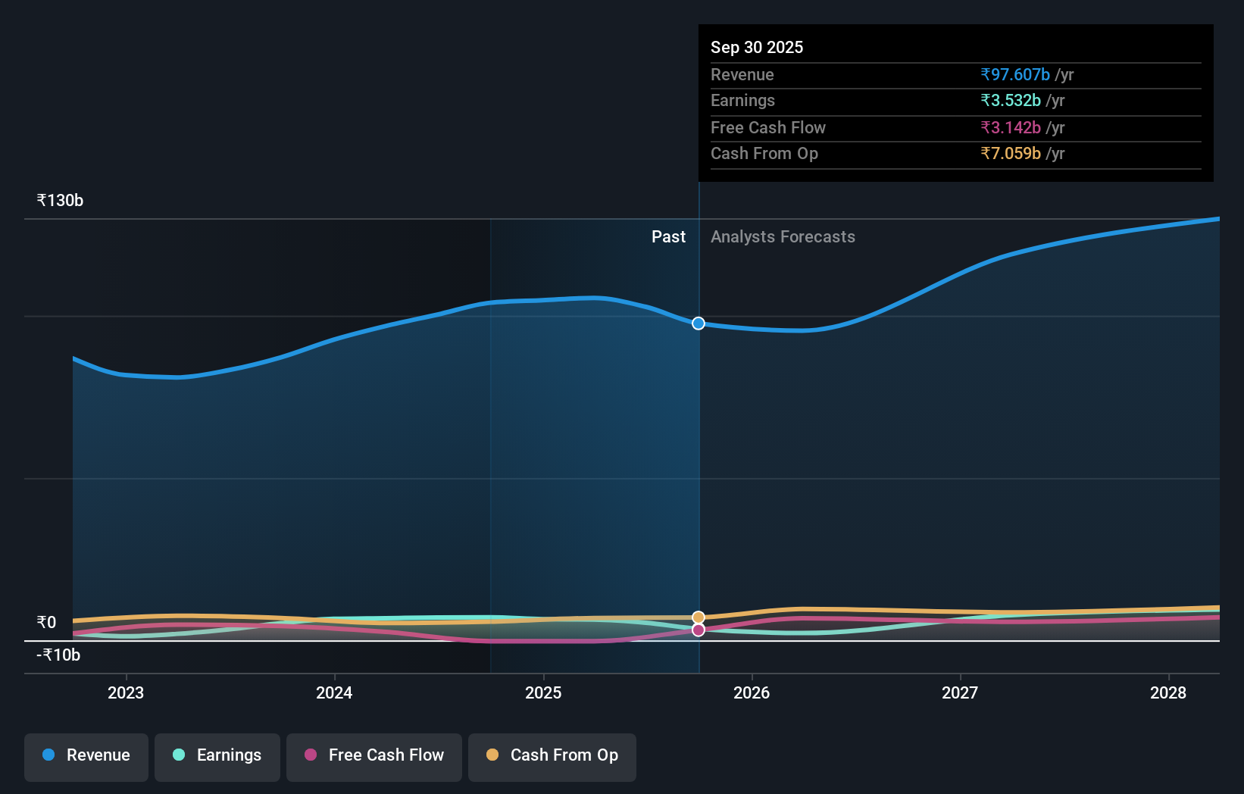This screenshot has height=794, width=1244.
Task: Click the ₹130b axis label
Action: point(59,199)
